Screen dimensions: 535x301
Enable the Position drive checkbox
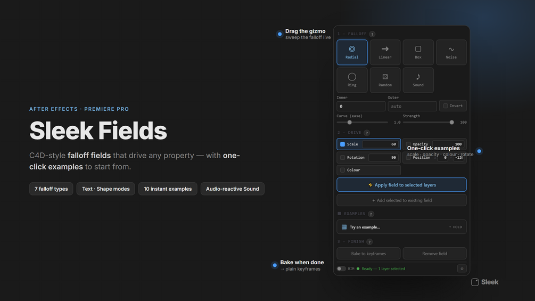point(408,158)
